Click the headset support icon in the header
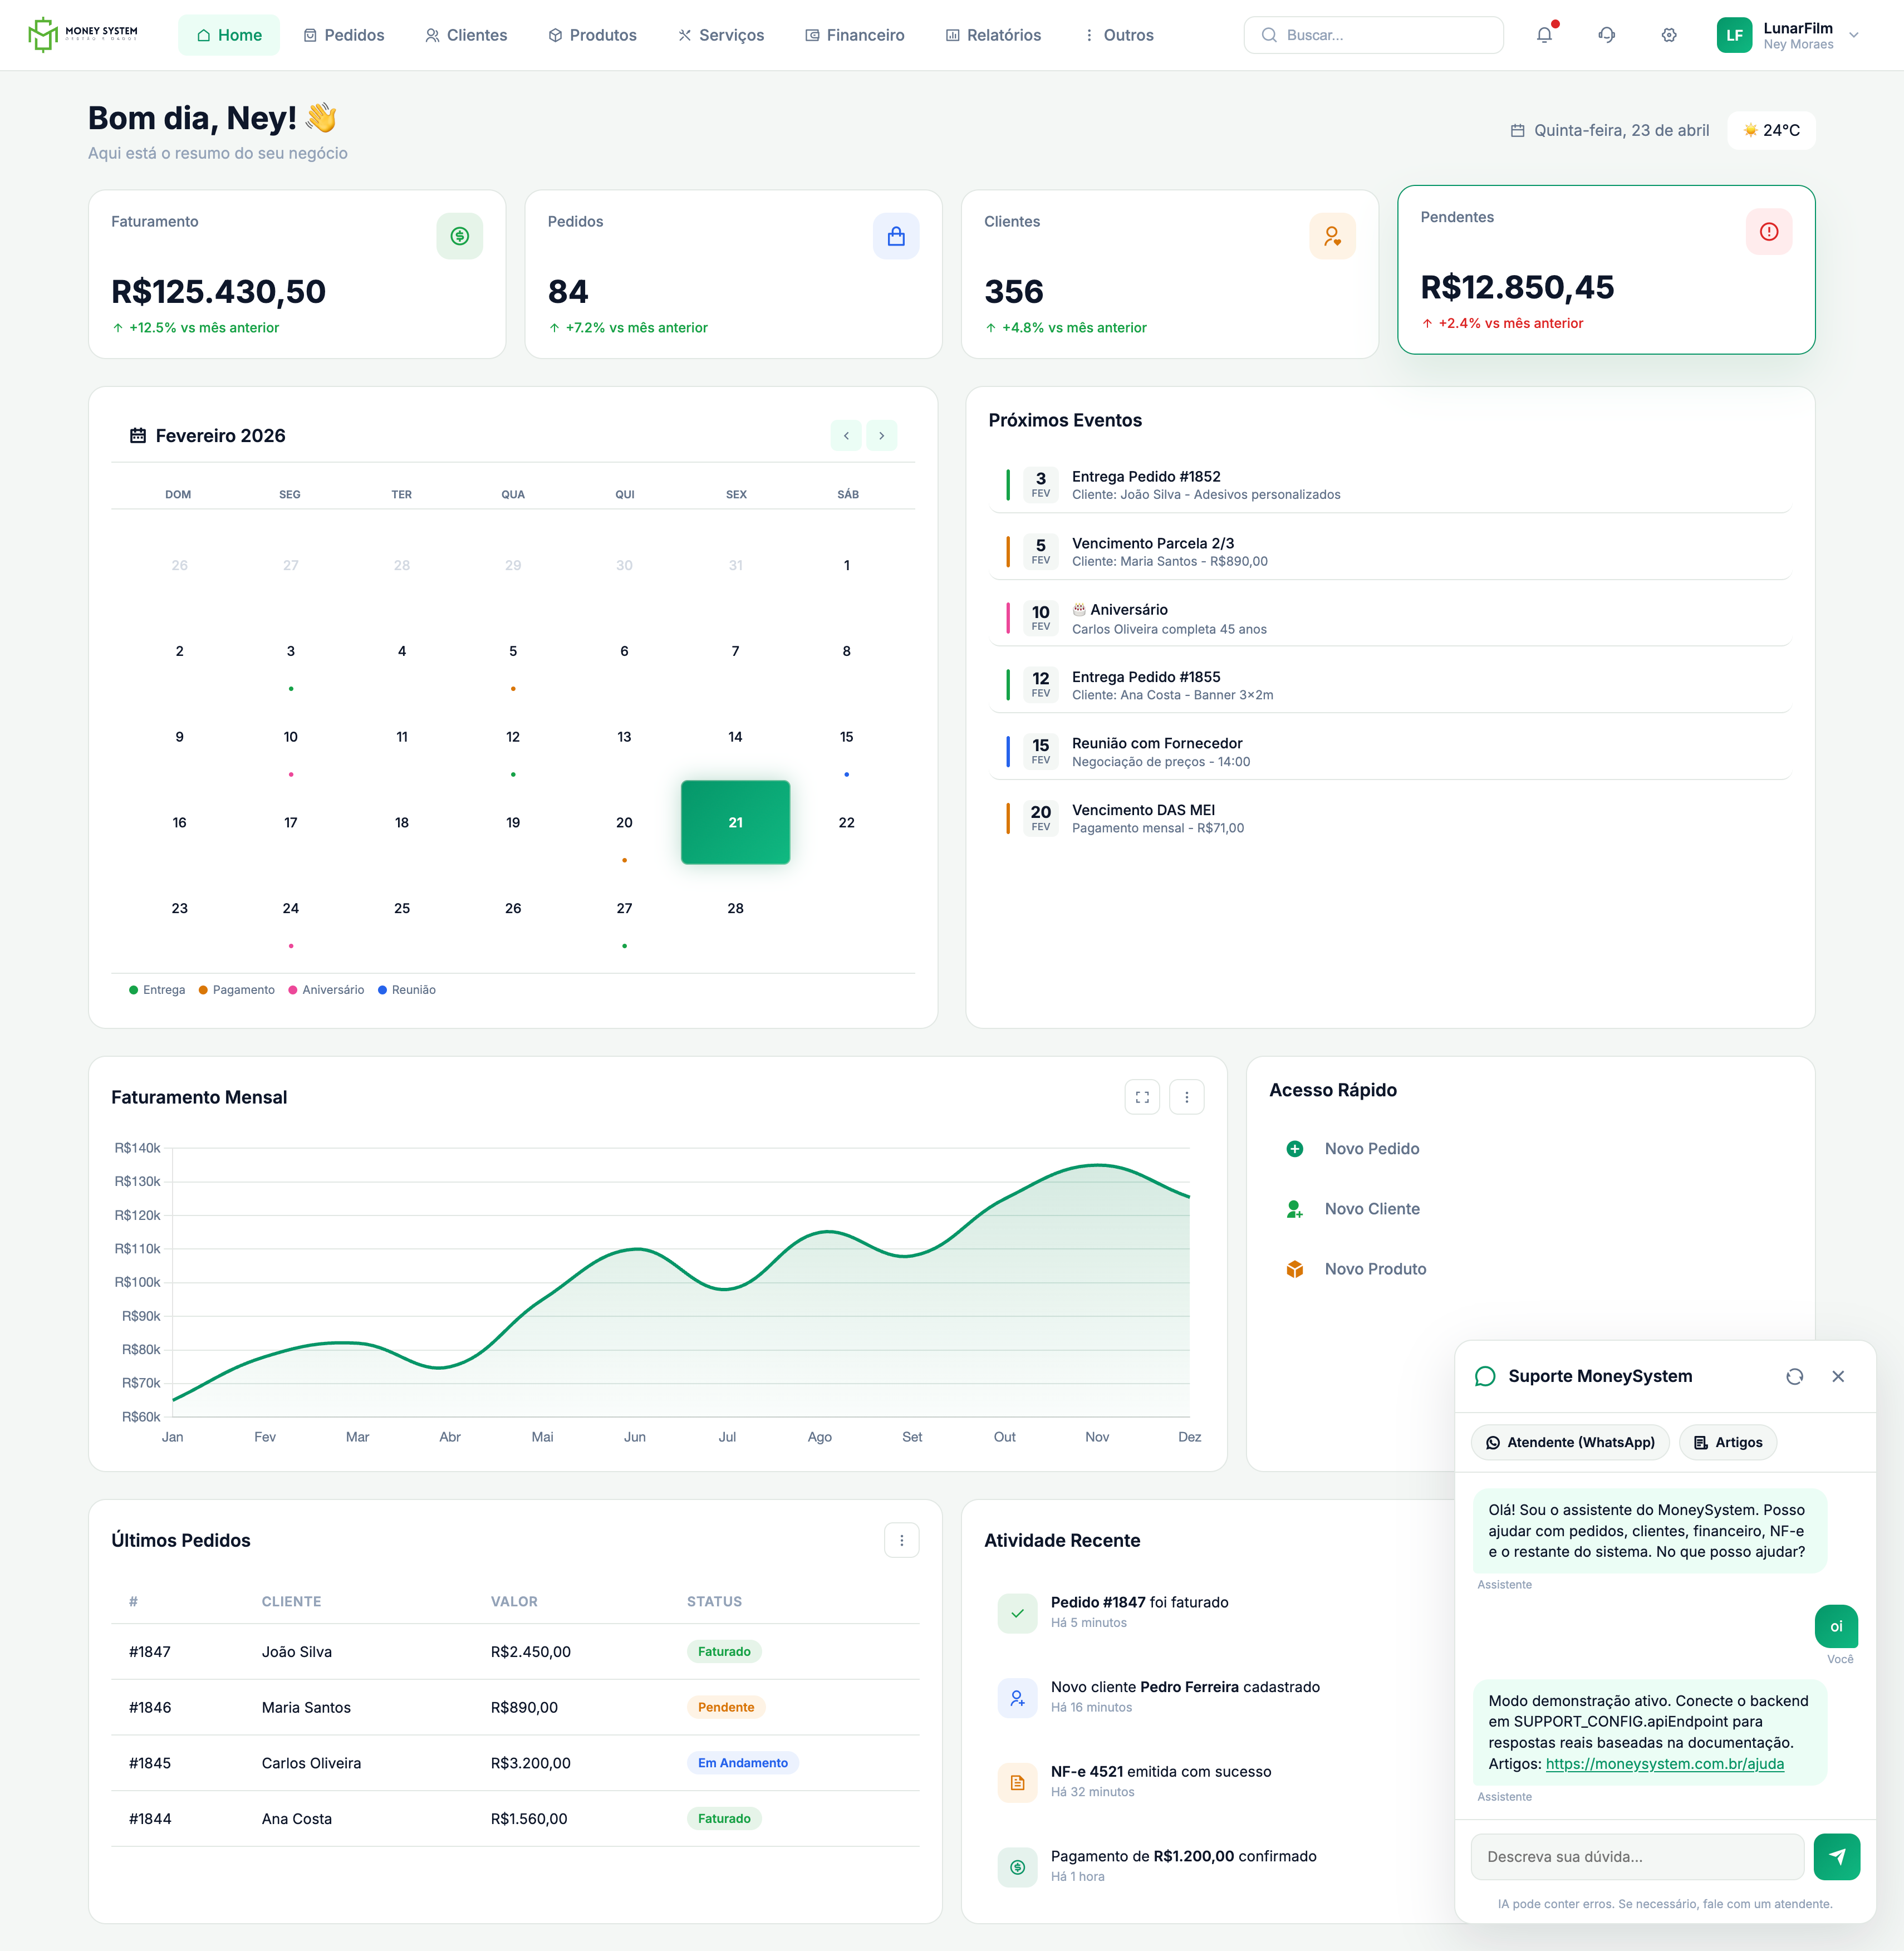The height and width of the screenshot is (1951, 1904). click(x=1606, y=34)
